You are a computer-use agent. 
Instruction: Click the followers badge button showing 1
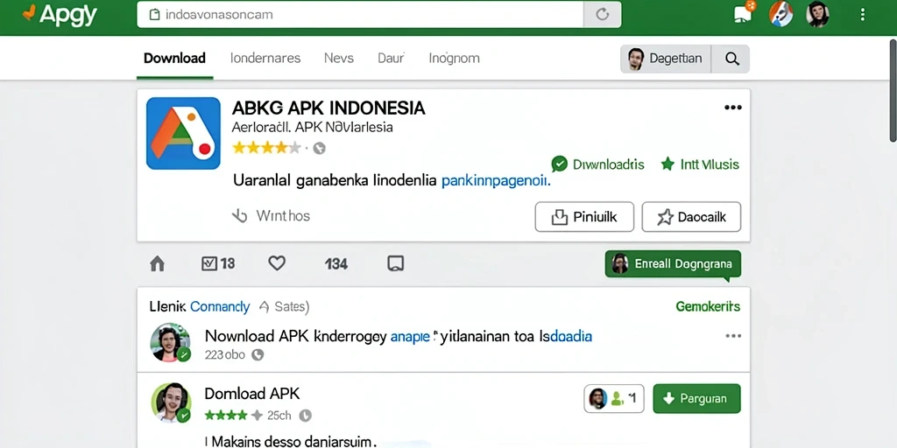[614, 398]
